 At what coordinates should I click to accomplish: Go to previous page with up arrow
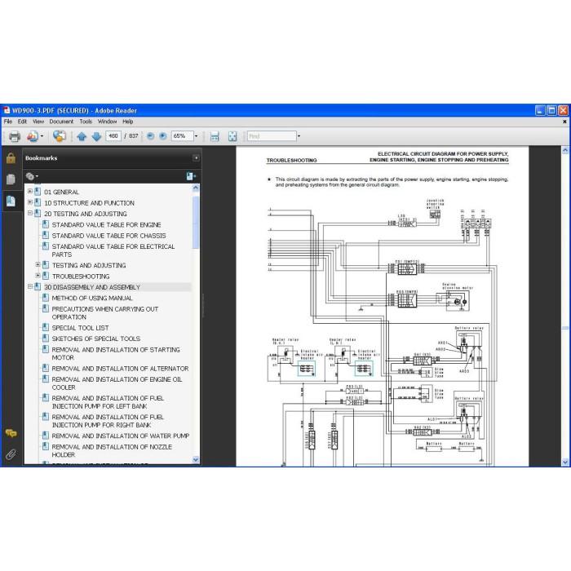point(82,136)
